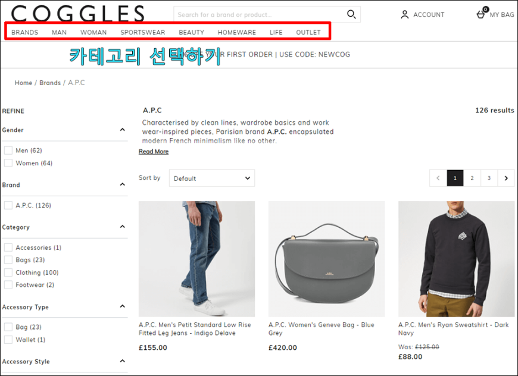Tick the Accessories (1) category checkbox

[8, 247]
